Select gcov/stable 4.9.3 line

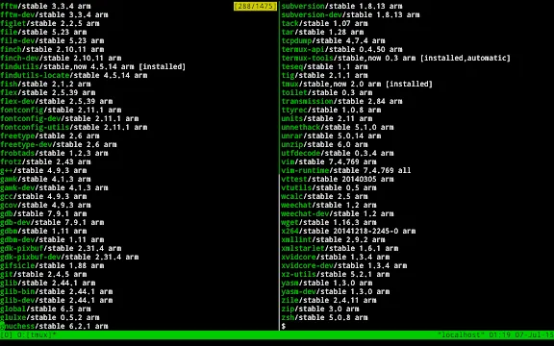pos(45,205)
